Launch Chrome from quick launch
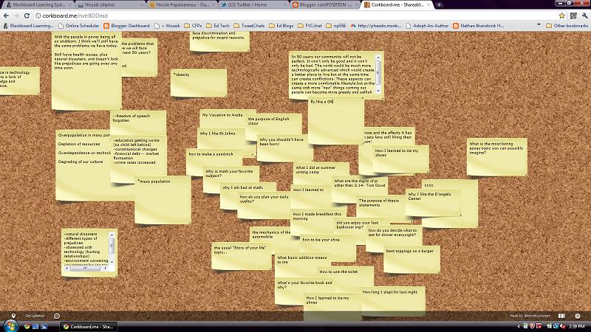Image resolution: width=591 pixels, height=332 pixels. 27,326
